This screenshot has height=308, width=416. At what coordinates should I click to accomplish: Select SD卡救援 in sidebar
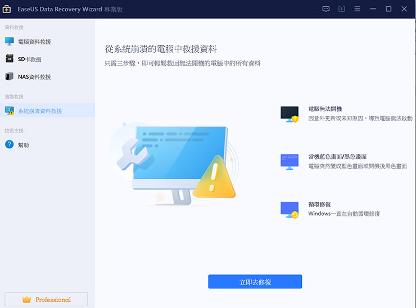pyautogui.click(x=47, y=59)
